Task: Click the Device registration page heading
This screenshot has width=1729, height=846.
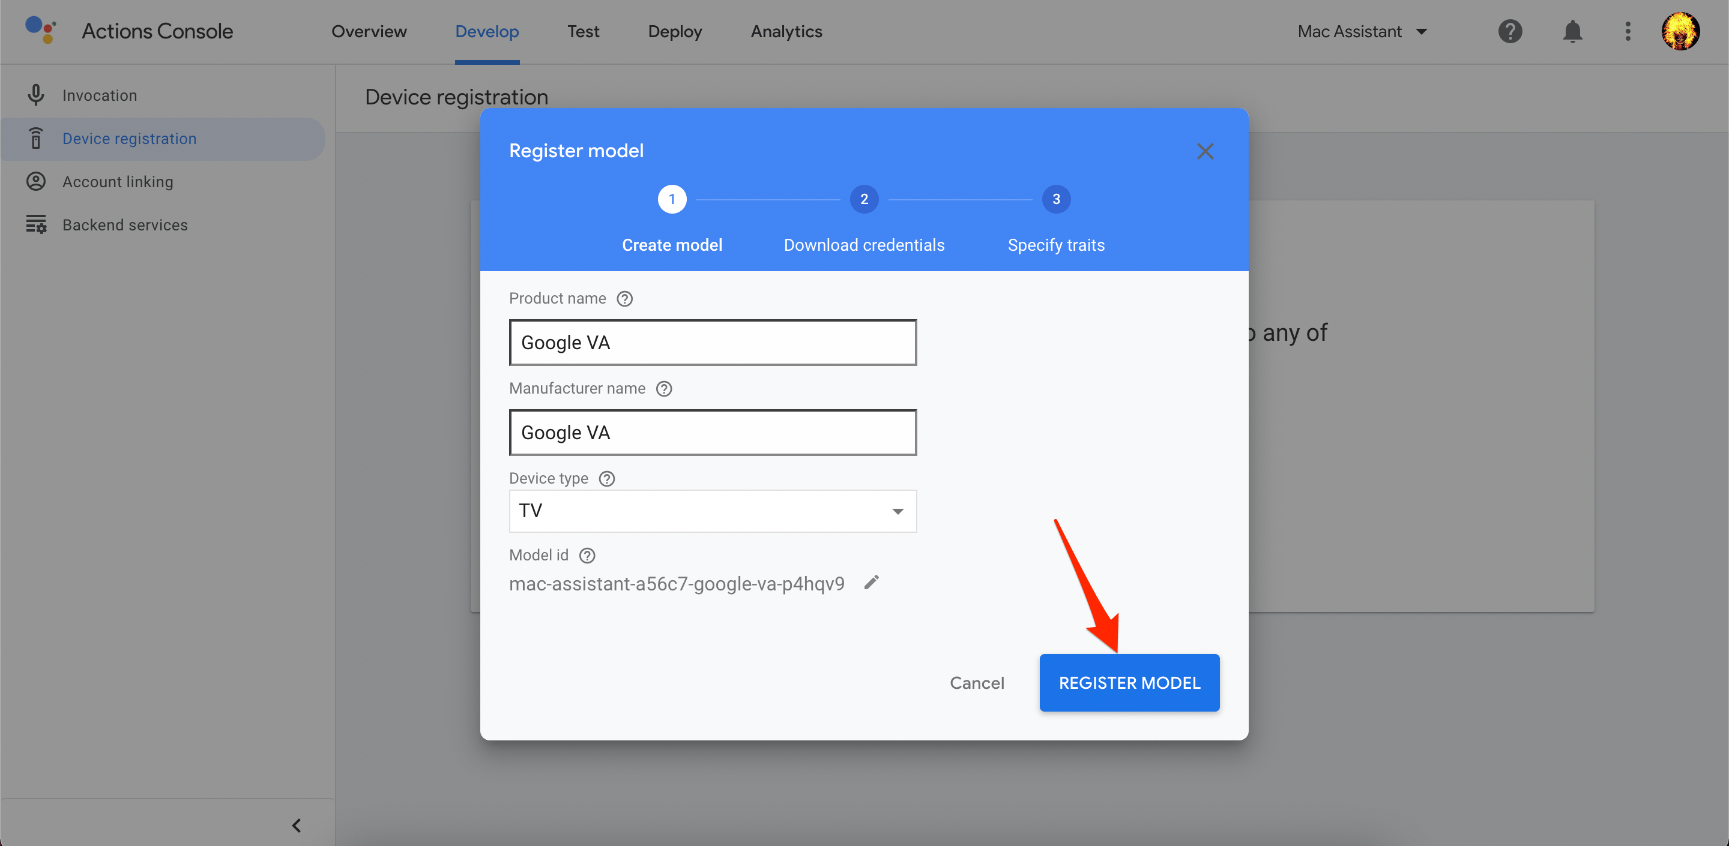Action: tap(456, 97)
